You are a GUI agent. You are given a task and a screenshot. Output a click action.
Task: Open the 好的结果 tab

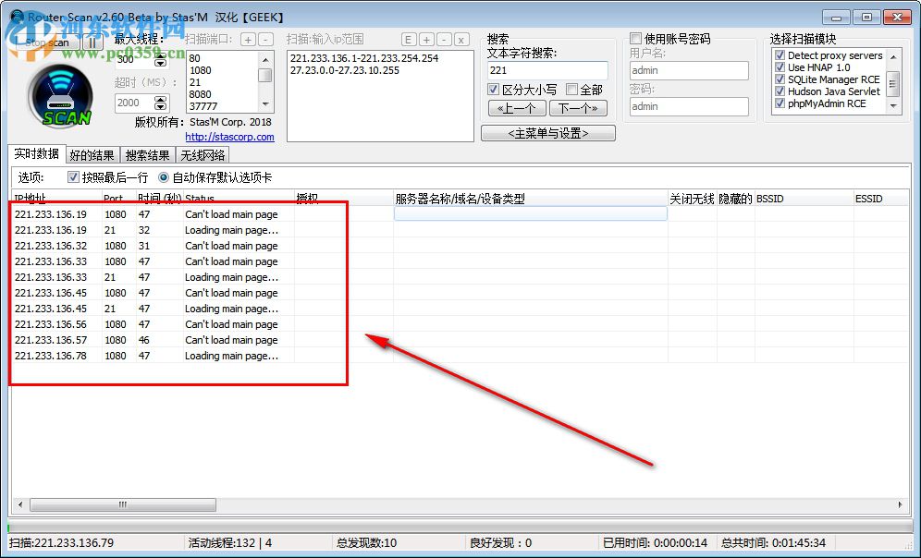(x=92, y=154)
